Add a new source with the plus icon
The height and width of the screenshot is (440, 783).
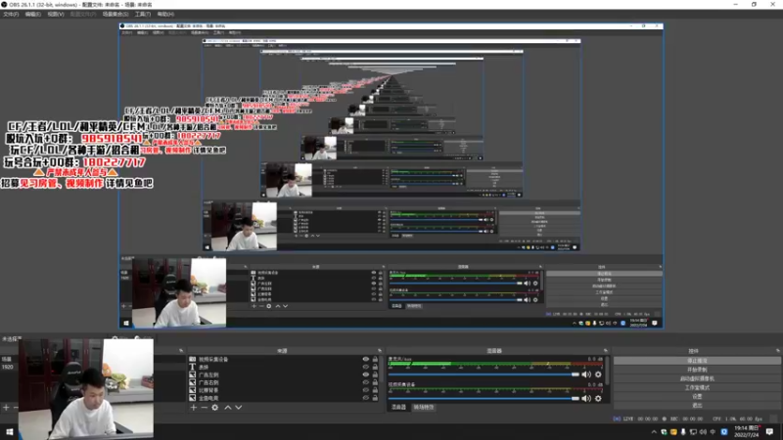(x=193, y=407)
